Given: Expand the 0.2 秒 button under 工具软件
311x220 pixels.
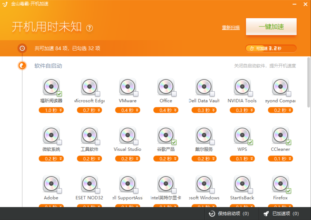Looking at the screenshot, I should coord(89,159).
